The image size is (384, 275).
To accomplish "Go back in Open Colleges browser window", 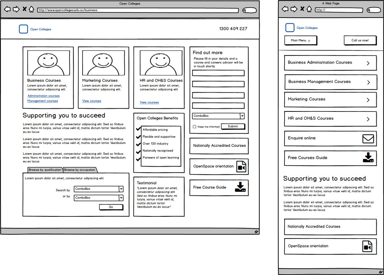I will pyautogui.click(x=7, y=10).
